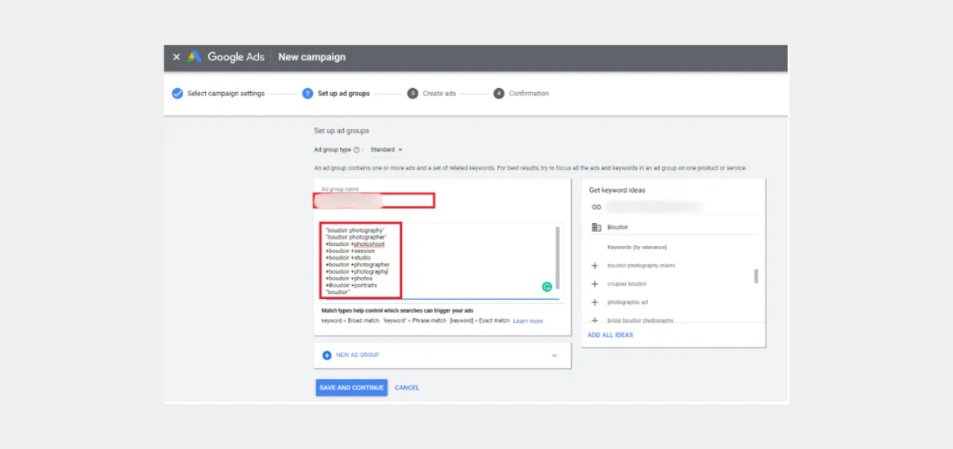This screenshot has height=449, width=953.
Task: Click the Get keyword ideas heading
Action: [617, 190]
